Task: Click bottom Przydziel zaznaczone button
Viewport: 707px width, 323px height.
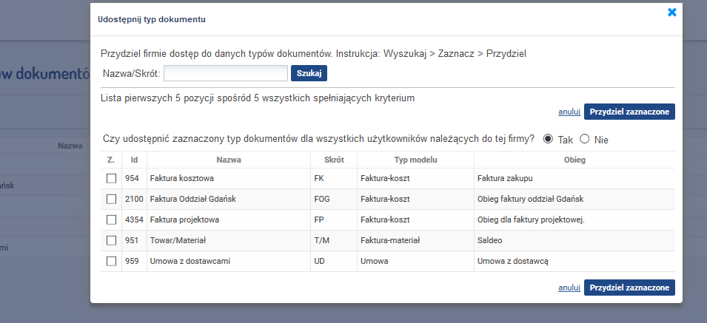Action: pyautogui.click(x=629, y=288)
